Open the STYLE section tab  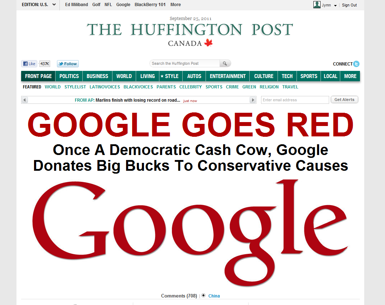click(170, 76)
